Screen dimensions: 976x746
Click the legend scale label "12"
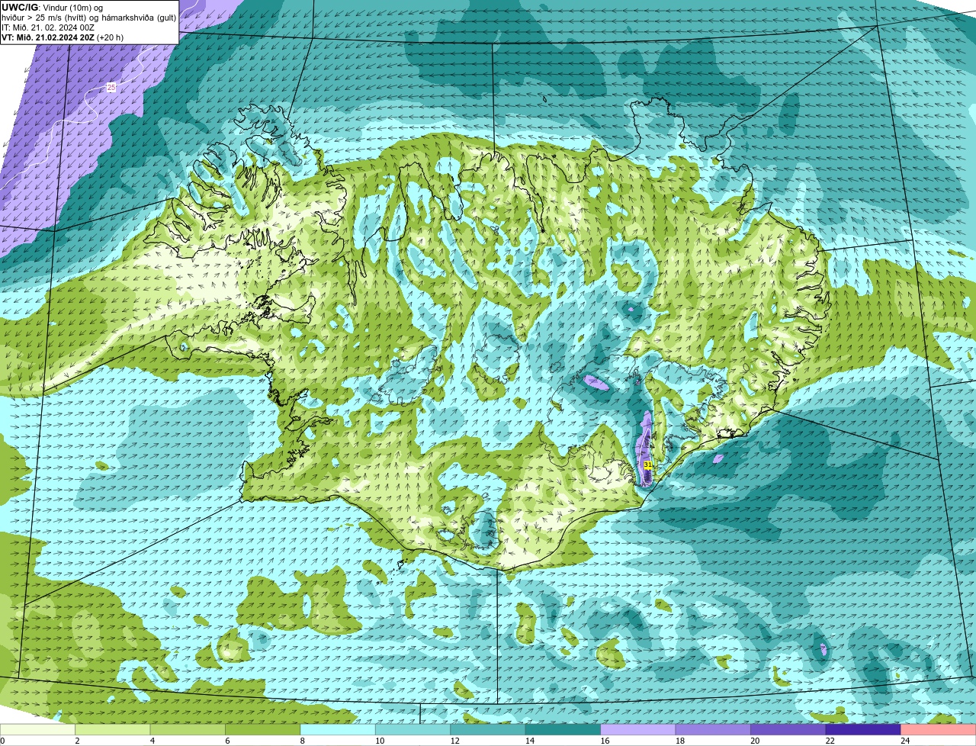[x=454, y=741]
